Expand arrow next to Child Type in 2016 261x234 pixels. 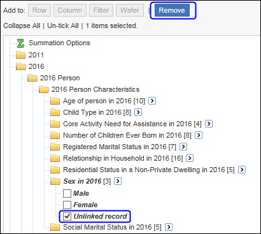point(138,112)
